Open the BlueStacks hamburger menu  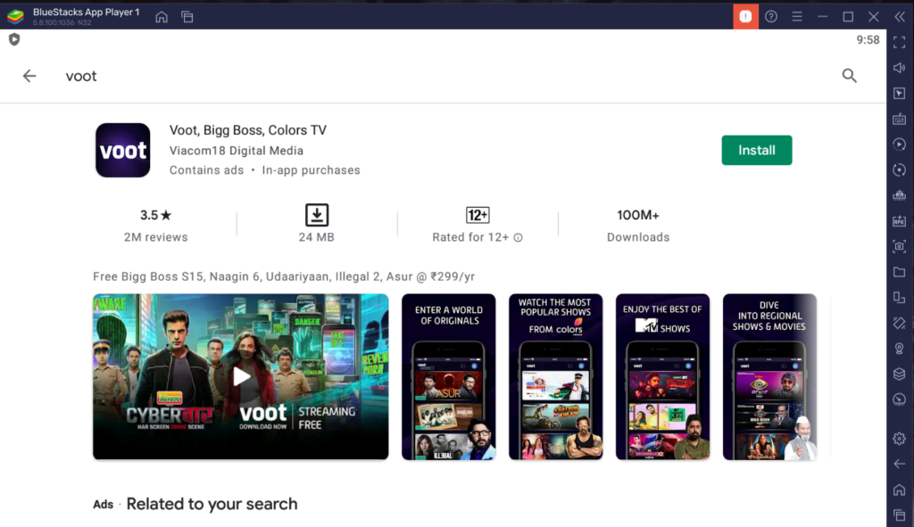pyautogui.click(x=795, y=16)
